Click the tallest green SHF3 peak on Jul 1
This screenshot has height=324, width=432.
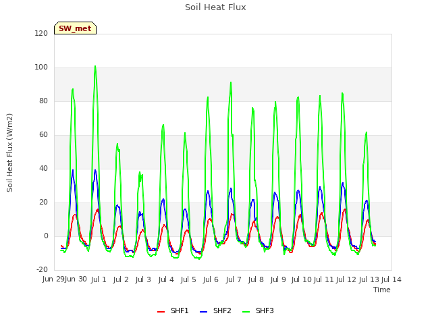(95, 66)
